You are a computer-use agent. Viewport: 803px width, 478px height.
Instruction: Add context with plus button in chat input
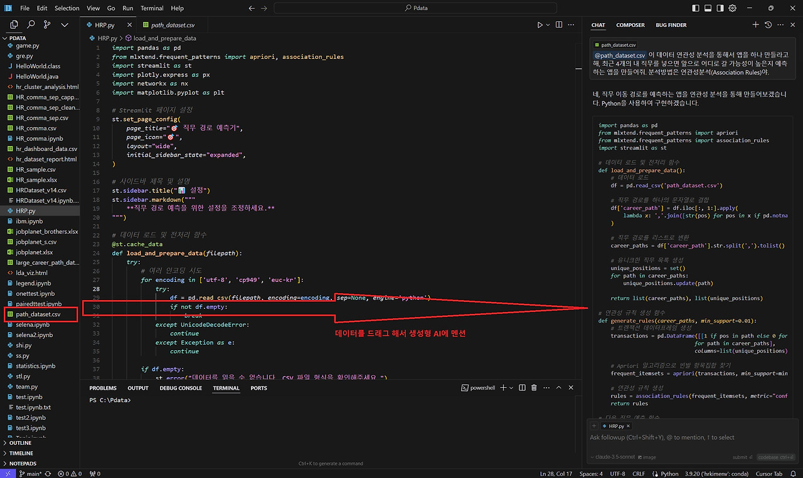pyautogui.click(x=594, y=426)
